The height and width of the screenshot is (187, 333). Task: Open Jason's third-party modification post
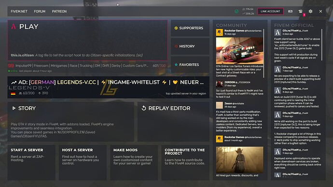(x=239, y=121)
